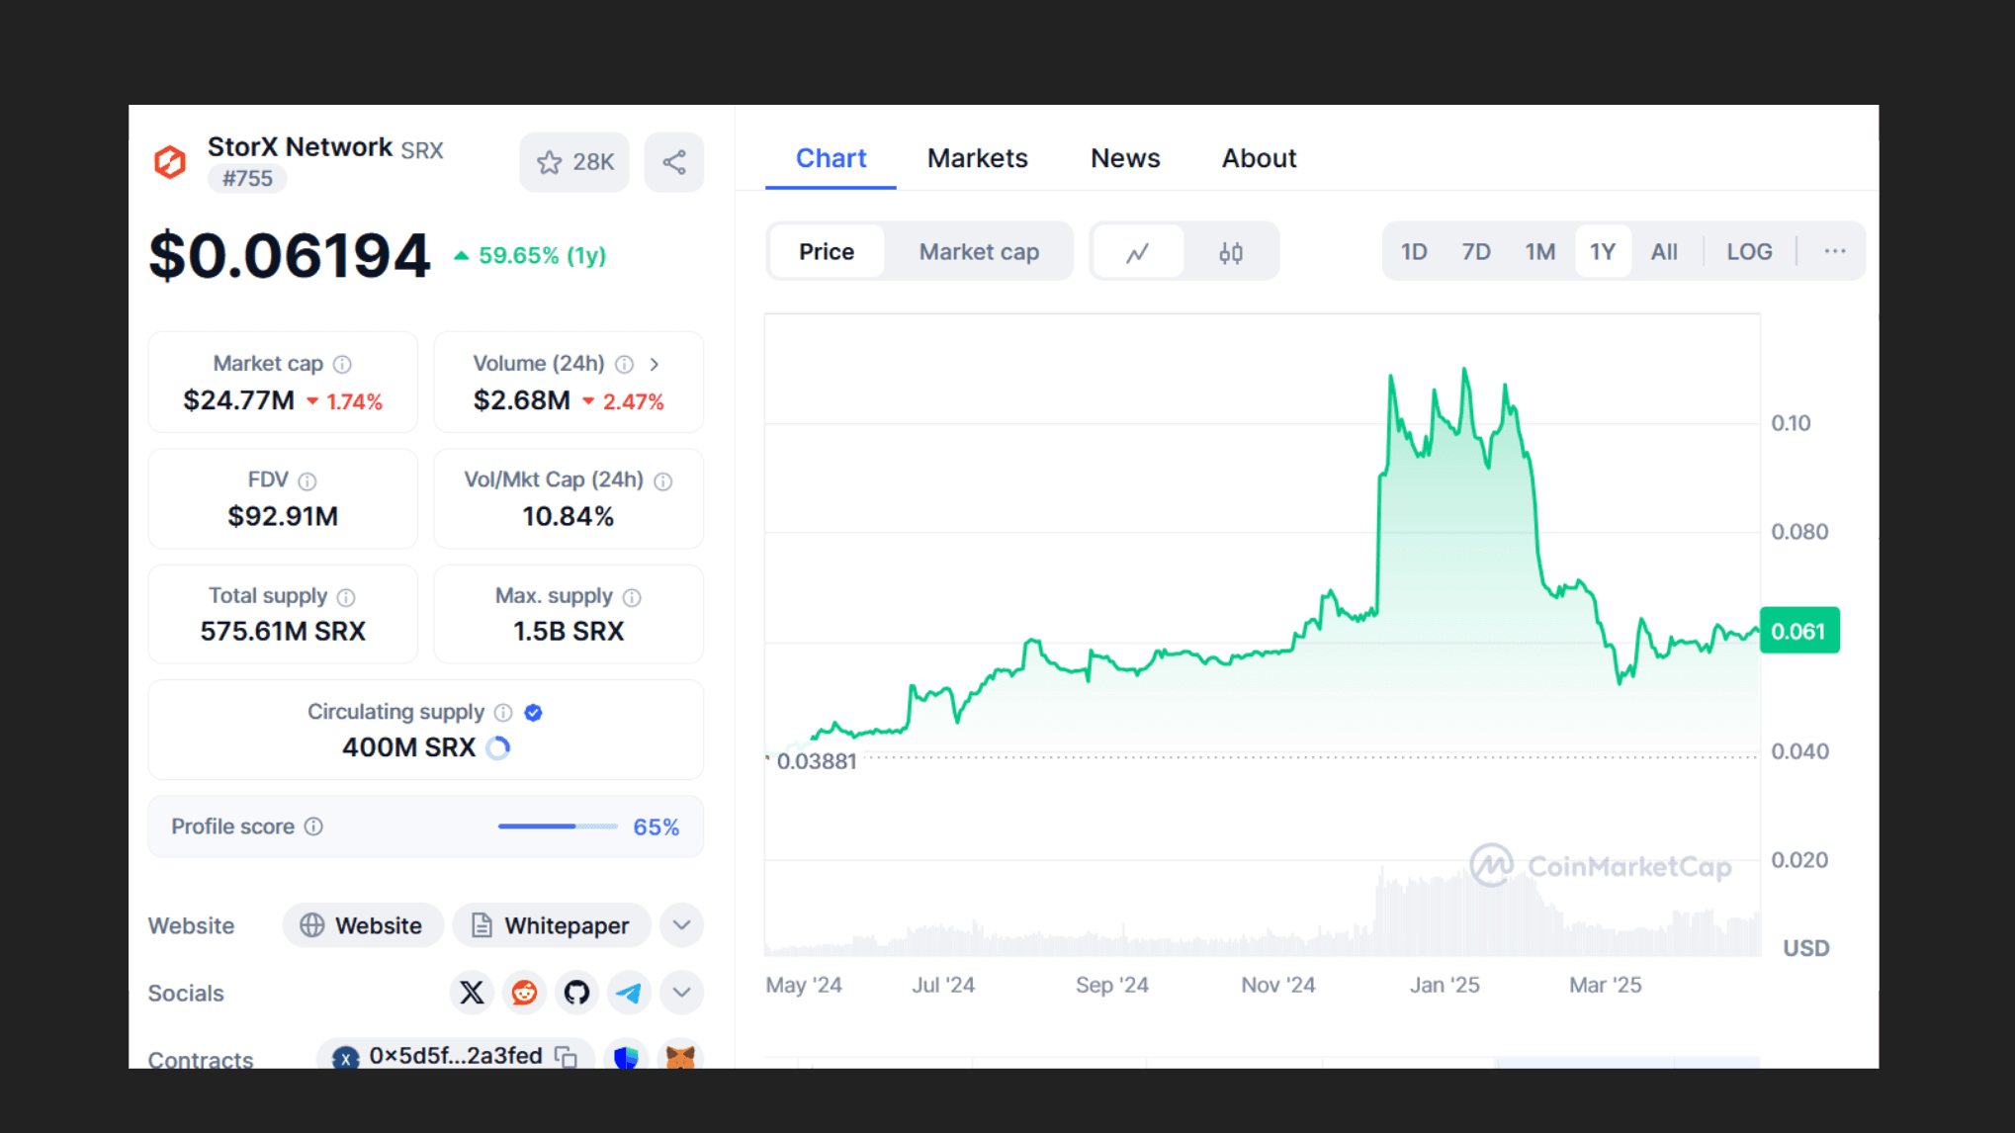The height and width of the screenshot is (1133, 2015).
Task: Click the MetaMask fox icon
Action: point(680,1057)
